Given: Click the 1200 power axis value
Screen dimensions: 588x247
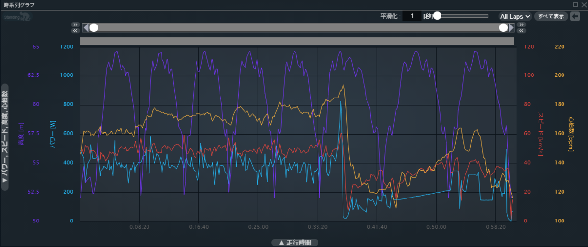Looking at the screenshot, I should pos(67,47).
